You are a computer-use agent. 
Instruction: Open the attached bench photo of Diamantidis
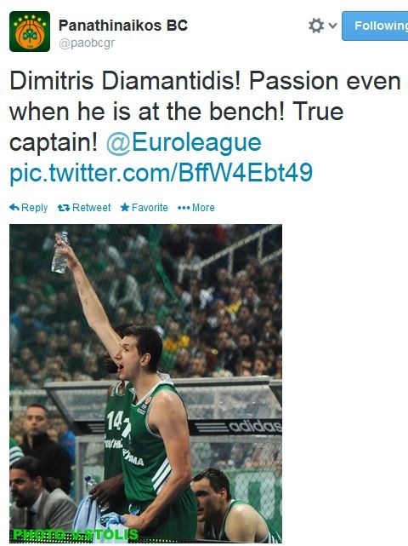[x=145, y=383]
